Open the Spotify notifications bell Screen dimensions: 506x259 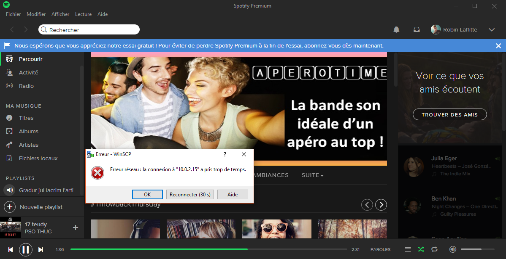pos(396,29)
